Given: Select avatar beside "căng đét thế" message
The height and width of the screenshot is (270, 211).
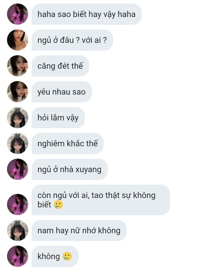Looking at the screenshot, I should [17, 66].
